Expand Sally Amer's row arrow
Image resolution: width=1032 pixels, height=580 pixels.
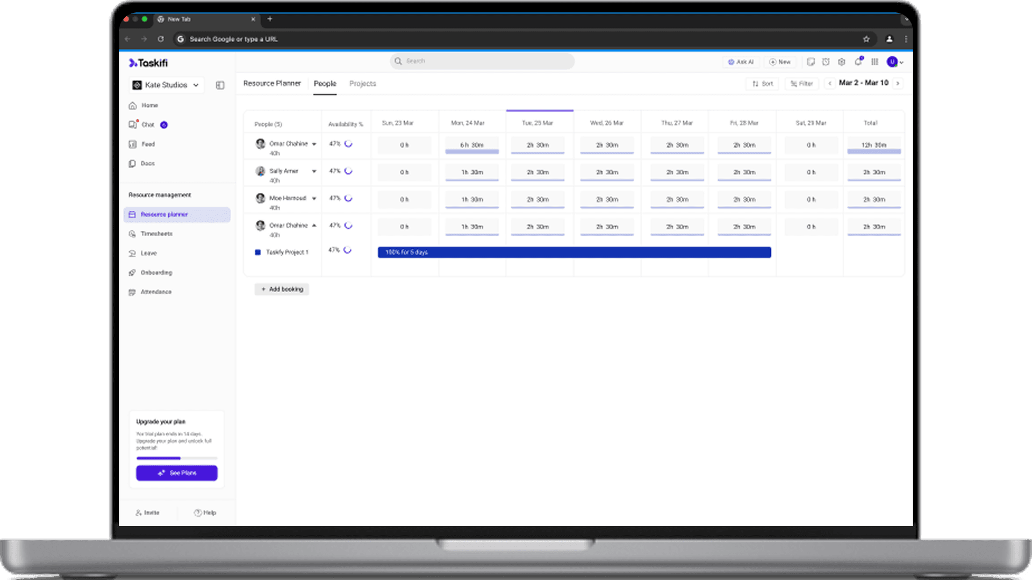314,171
